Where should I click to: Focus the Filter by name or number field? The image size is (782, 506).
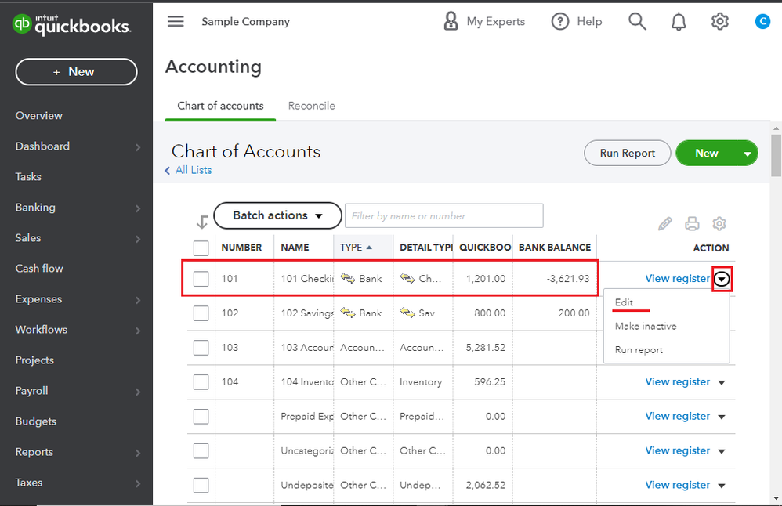click(x=443, y=215)
